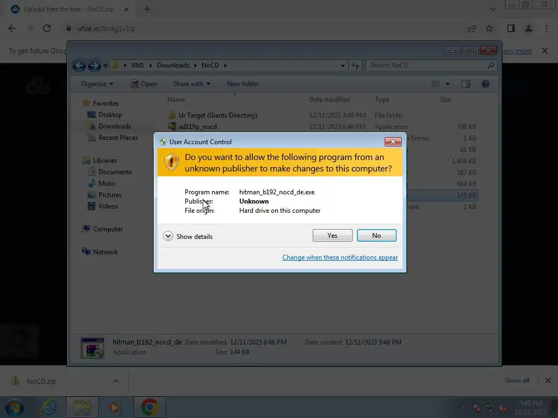Screen dimensions: 558x418
Task: Click Open in the Explorer toolbar
Action: (144, 84)
